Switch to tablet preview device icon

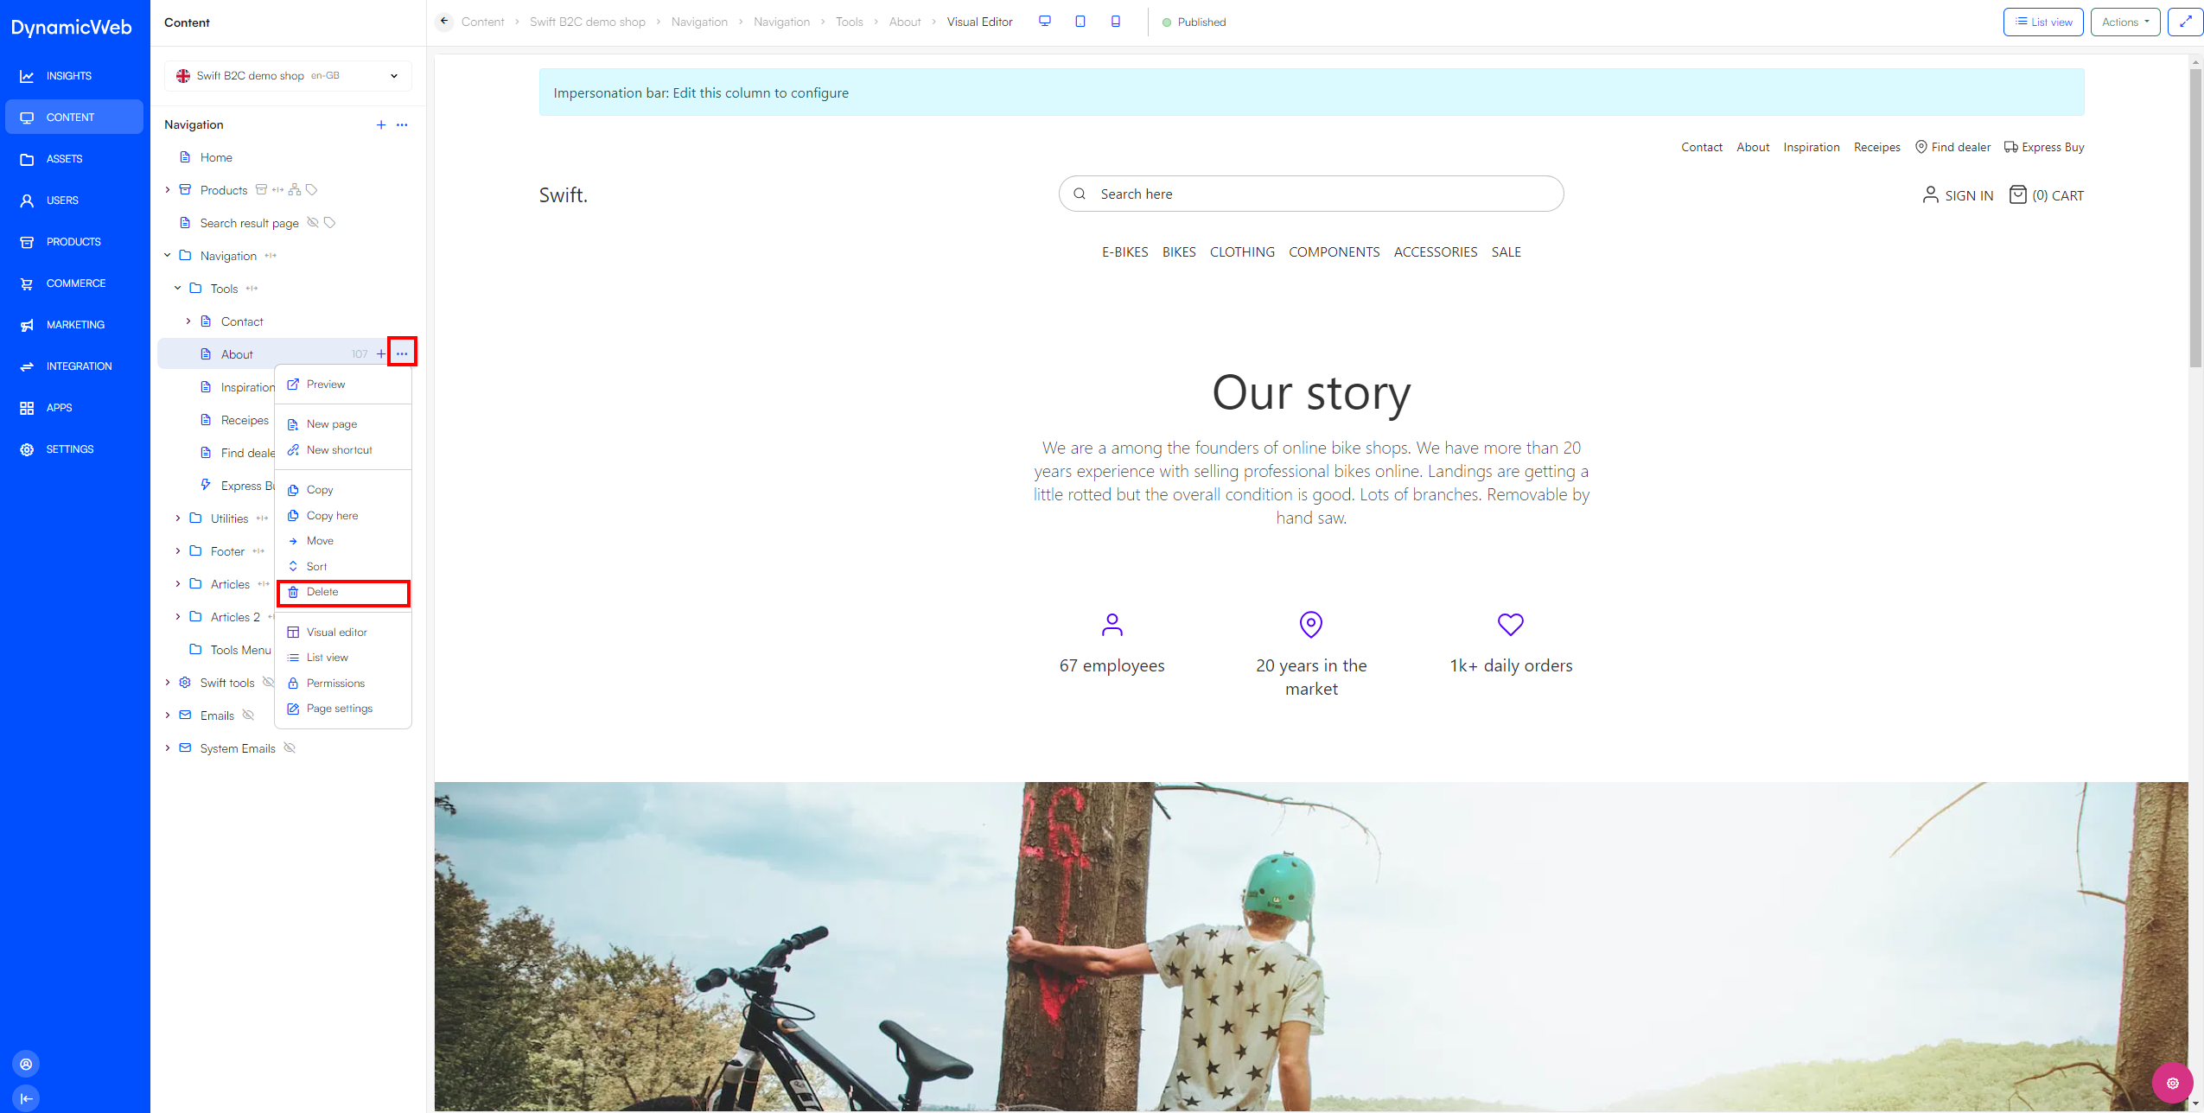click(x=1080, y=22)
